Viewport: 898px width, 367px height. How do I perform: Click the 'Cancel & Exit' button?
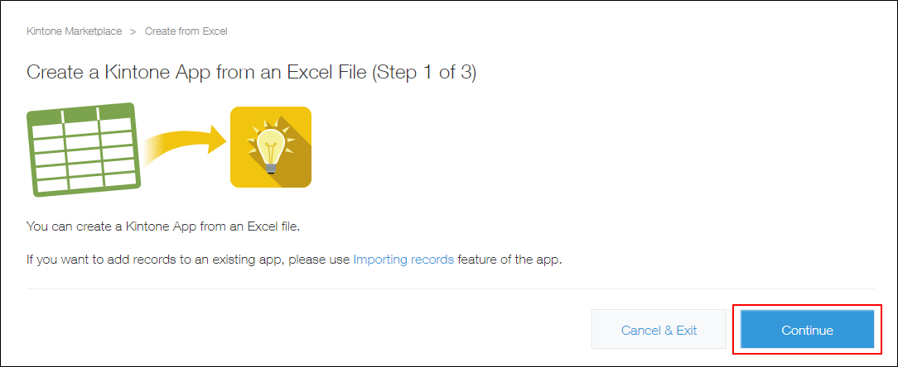coord(659,330)
